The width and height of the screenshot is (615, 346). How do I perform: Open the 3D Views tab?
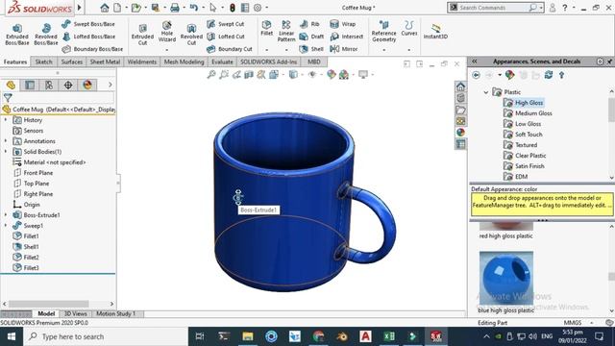coord(75,314)
